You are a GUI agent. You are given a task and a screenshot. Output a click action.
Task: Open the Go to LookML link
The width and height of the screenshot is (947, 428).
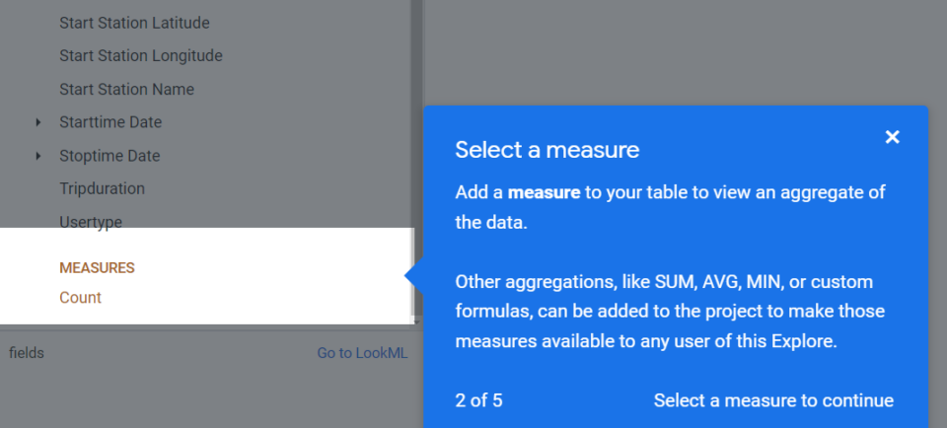point(361,352)
